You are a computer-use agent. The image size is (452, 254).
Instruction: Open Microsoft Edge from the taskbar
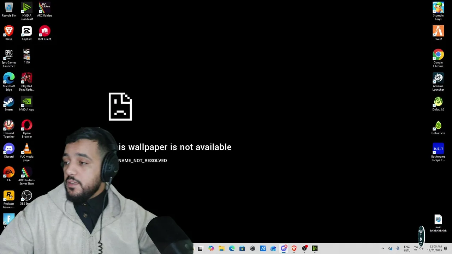pyautogui.click(x=232, y=249)
